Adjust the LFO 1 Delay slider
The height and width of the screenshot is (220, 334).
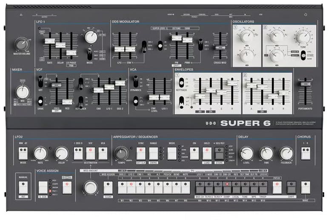point(60,45)
